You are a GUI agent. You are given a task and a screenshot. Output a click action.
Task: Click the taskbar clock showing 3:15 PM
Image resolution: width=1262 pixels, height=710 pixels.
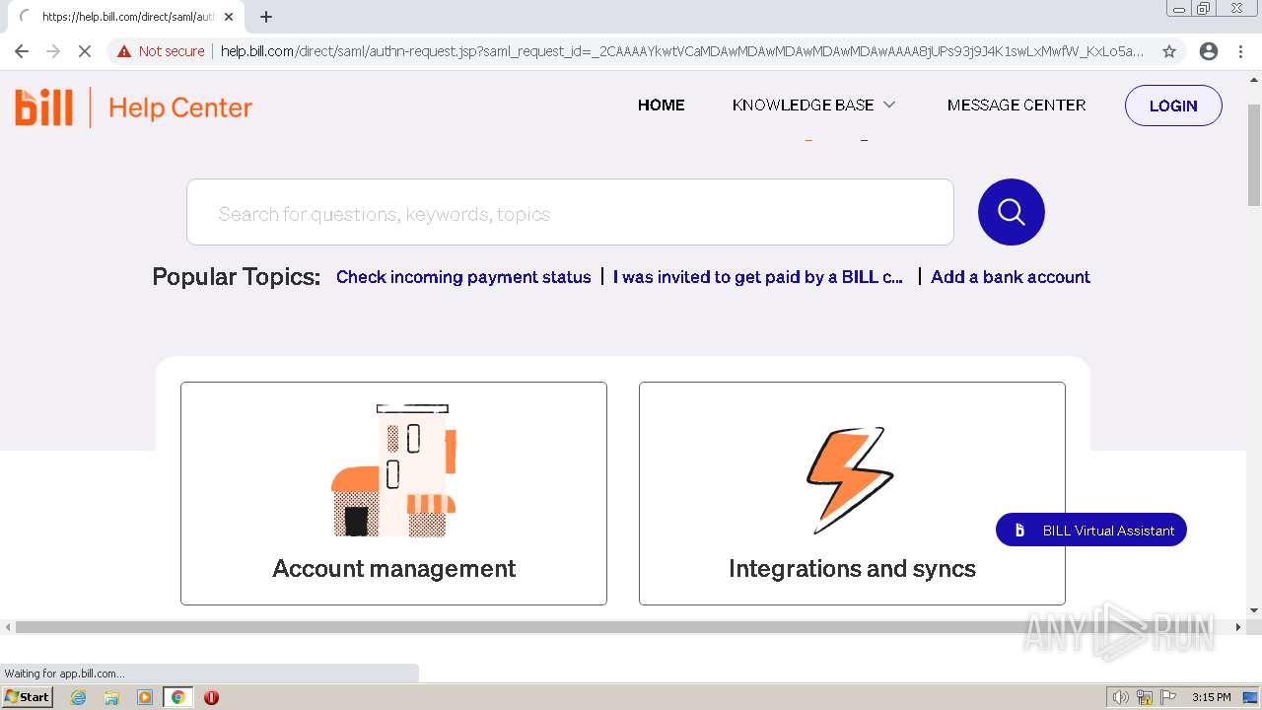point(1211,697)
